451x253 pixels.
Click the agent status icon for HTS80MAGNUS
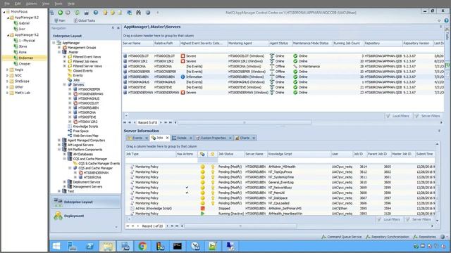[272, 82]
